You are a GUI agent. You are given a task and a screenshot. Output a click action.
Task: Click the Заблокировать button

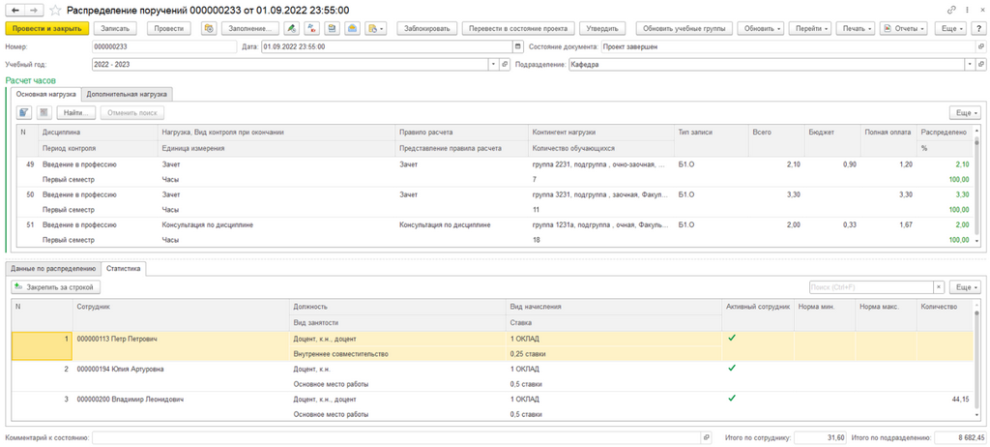(x=426, y=28)
